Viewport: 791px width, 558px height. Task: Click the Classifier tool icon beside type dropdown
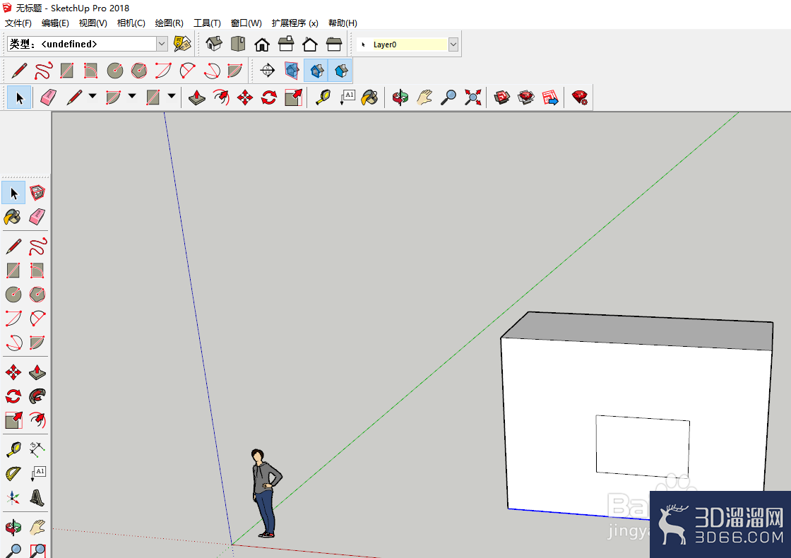[182, 44]
